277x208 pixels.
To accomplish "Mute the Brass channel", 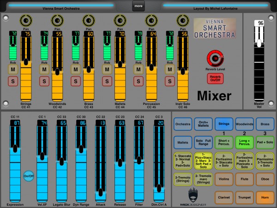I will 76,69.
